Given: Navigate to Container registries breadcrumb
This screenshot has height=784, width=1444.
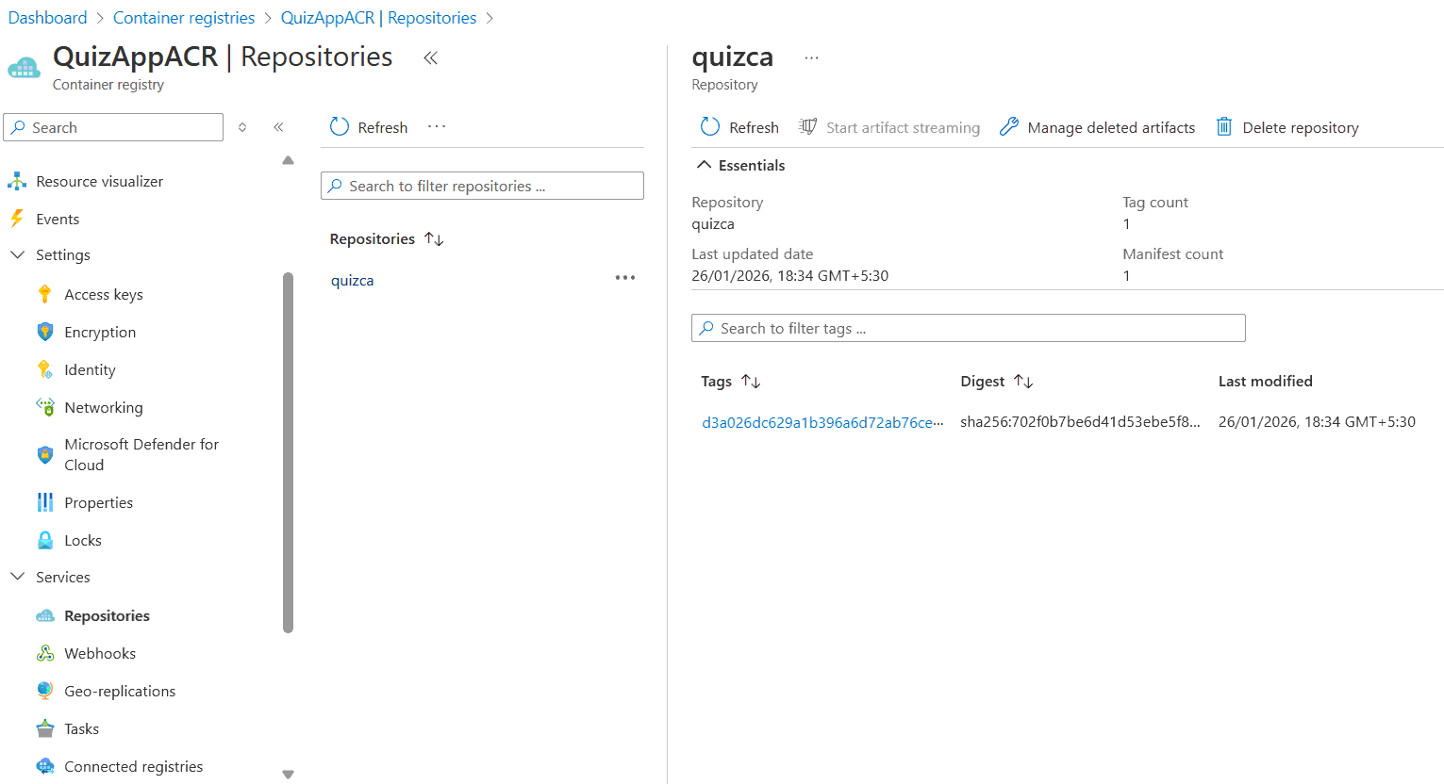Looking at the screenshot, I should tap(183, 17).
